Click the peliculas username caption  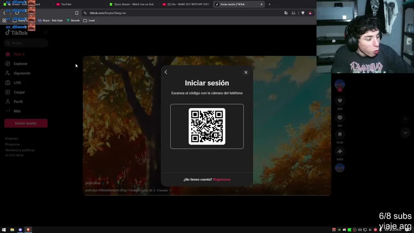[x=93, y=183]
